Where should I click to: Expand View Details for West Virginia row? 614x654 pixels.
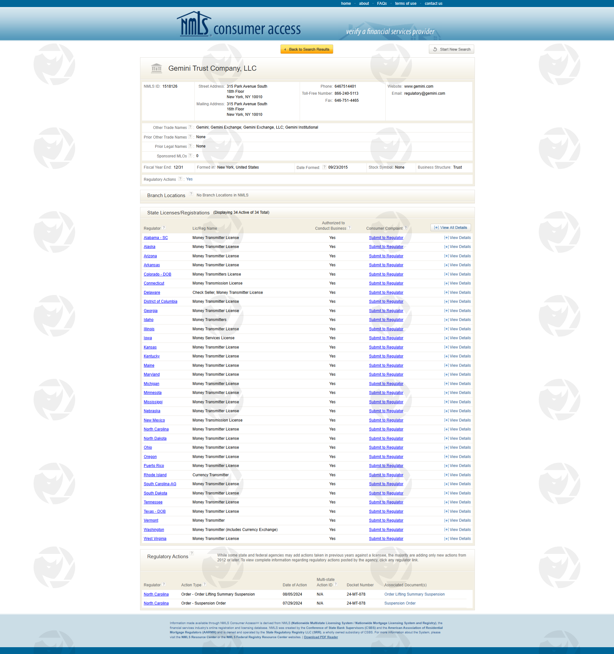tap(457, 538)
